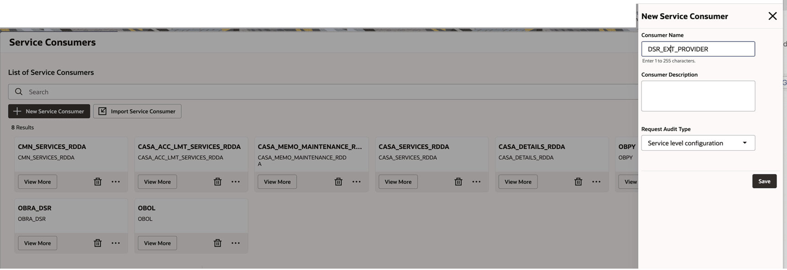Viewport: 787px width, 270px height.
Task: Delete the CMN_SERVICES_RDDA consumer via trash icon
Action: pos(97,182)
